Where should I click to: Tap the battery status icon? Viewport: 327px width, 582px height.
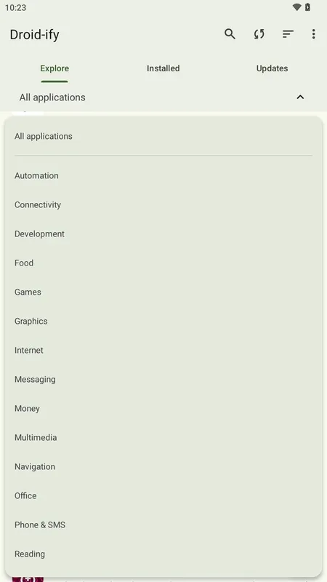pos(307,7)
